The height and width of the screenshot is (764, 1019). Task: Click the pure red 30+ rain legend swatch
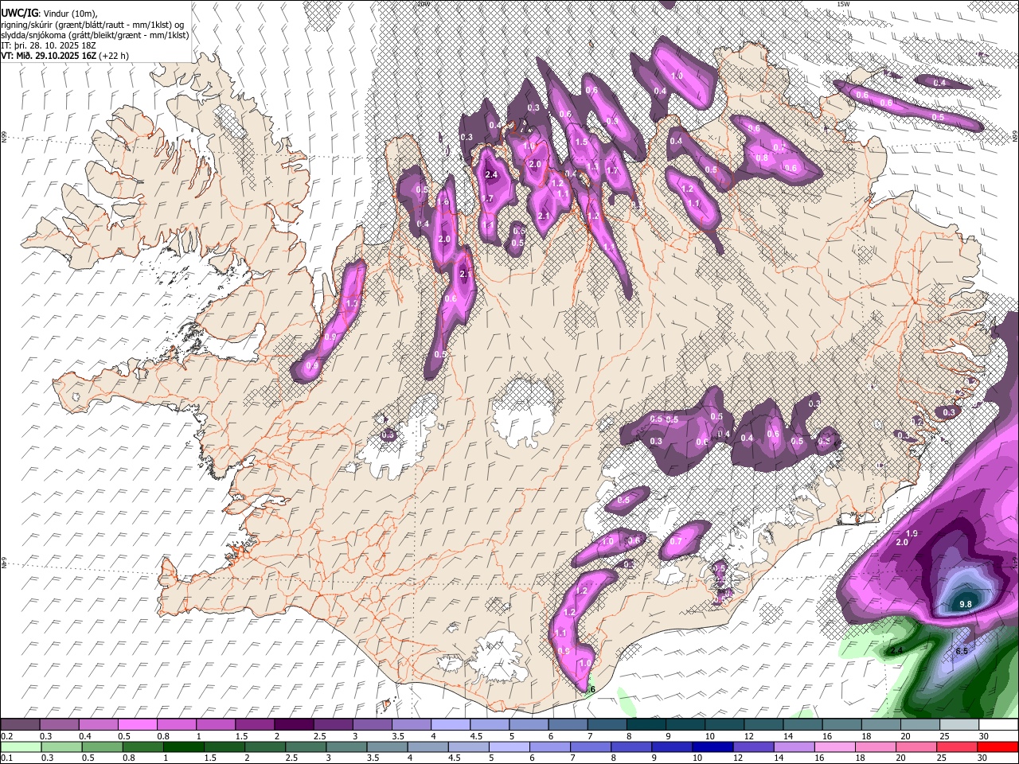[998, 746]
